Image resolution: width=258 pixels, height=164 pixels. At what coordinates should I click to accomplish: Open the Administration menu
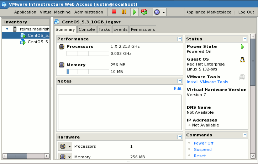[89, 12]
